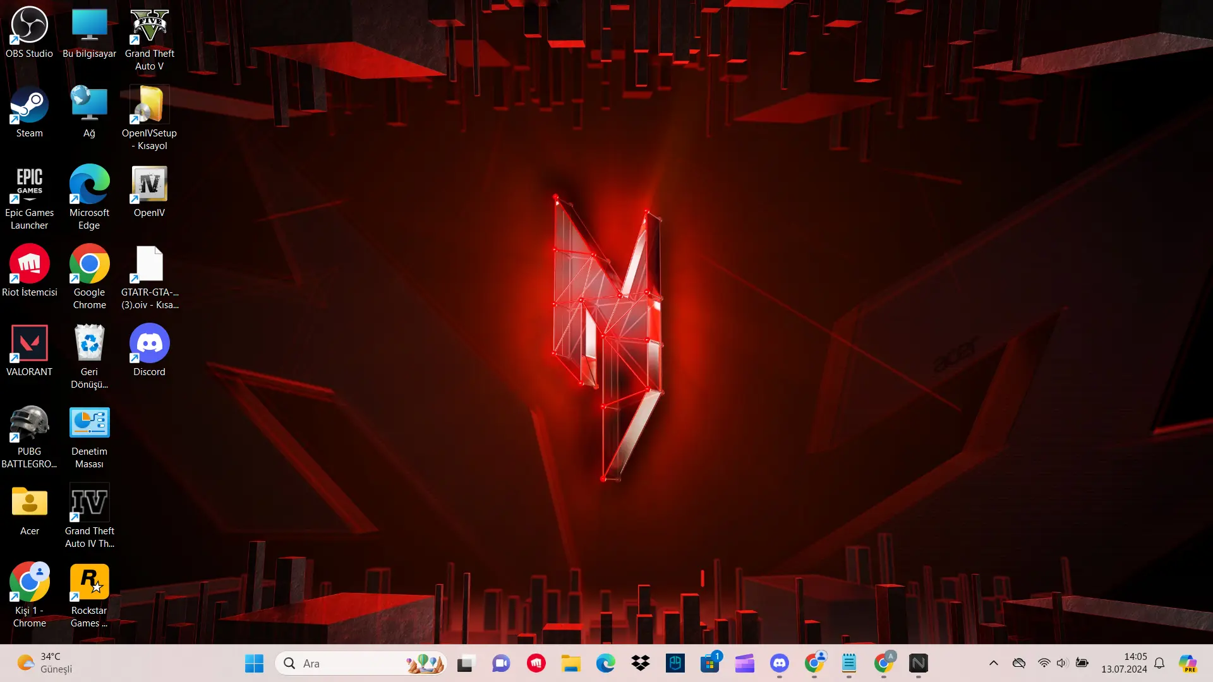Select Epic Games Launcher shortcut
This screenshot has height=682, width=1213.
point(29,198)
